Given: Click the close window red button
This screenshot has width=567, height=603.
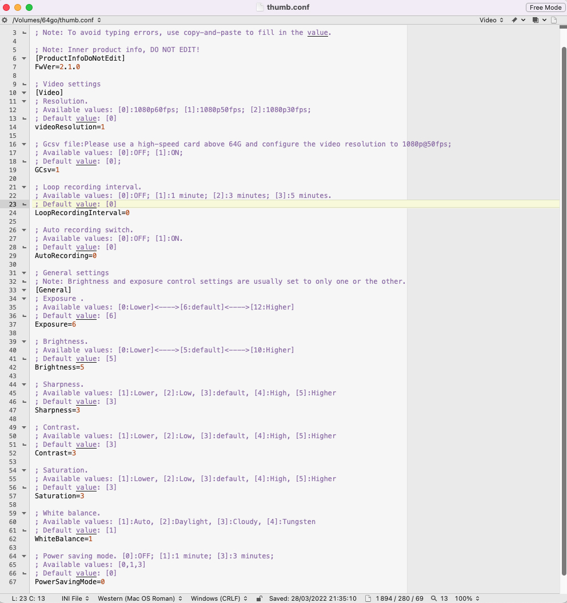Looking at the screenshot, I should coord(6,7).
